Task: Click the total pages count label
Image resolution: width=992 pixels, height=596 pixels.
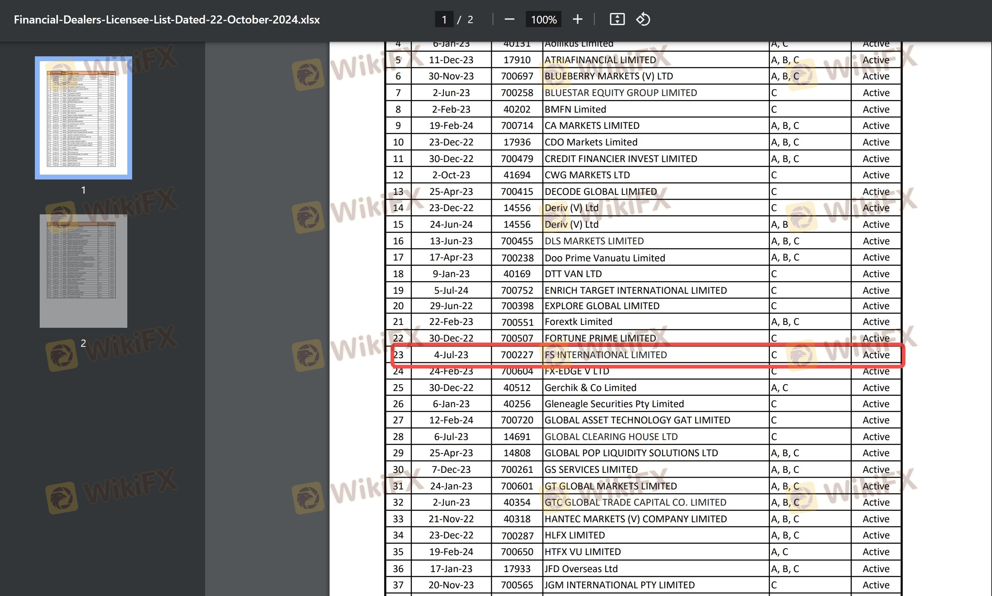Action: point(470,19)
